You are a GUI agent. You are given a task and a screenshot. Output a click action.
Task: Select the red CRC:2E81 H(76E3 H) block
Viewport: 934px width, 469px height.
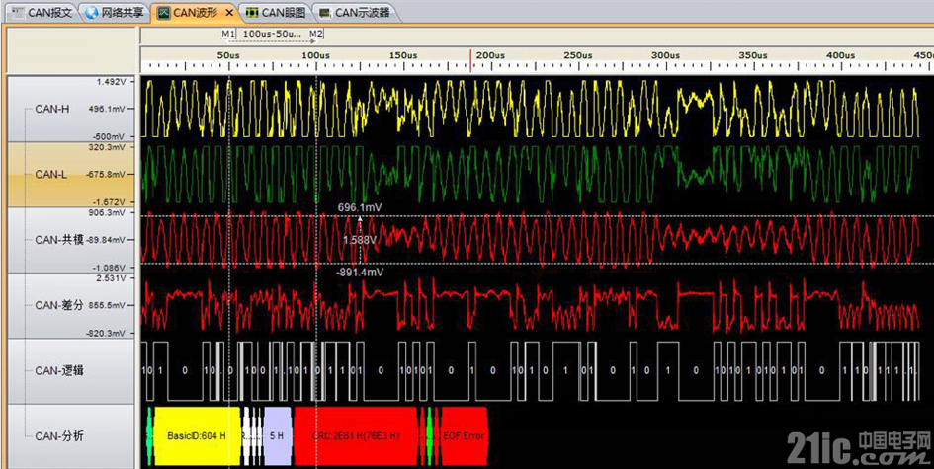tap(356, 436)
